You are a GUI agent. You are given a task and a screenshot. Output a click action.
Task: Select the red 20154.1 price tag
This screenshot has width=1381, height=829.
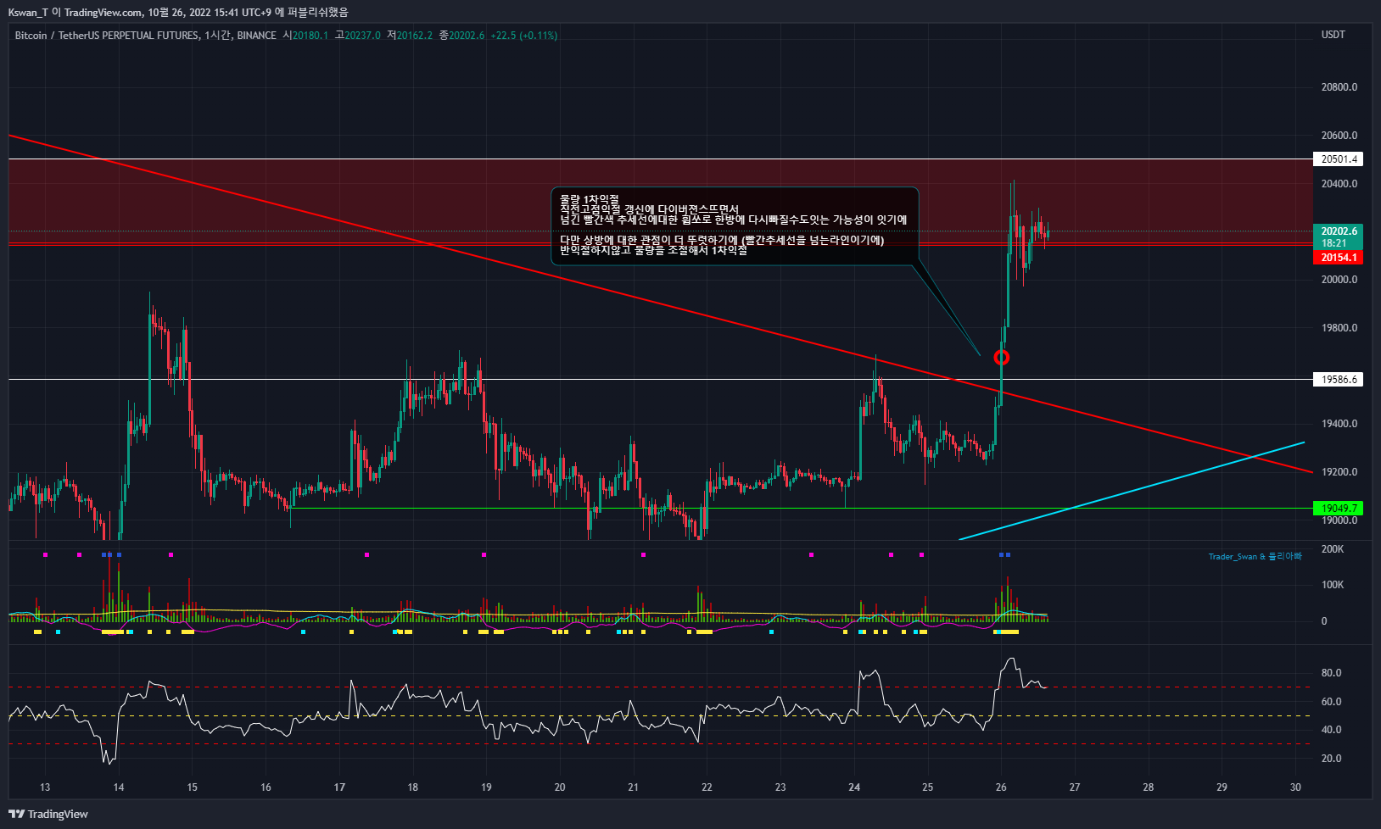pyautogui.click(x=1338, y=258)
